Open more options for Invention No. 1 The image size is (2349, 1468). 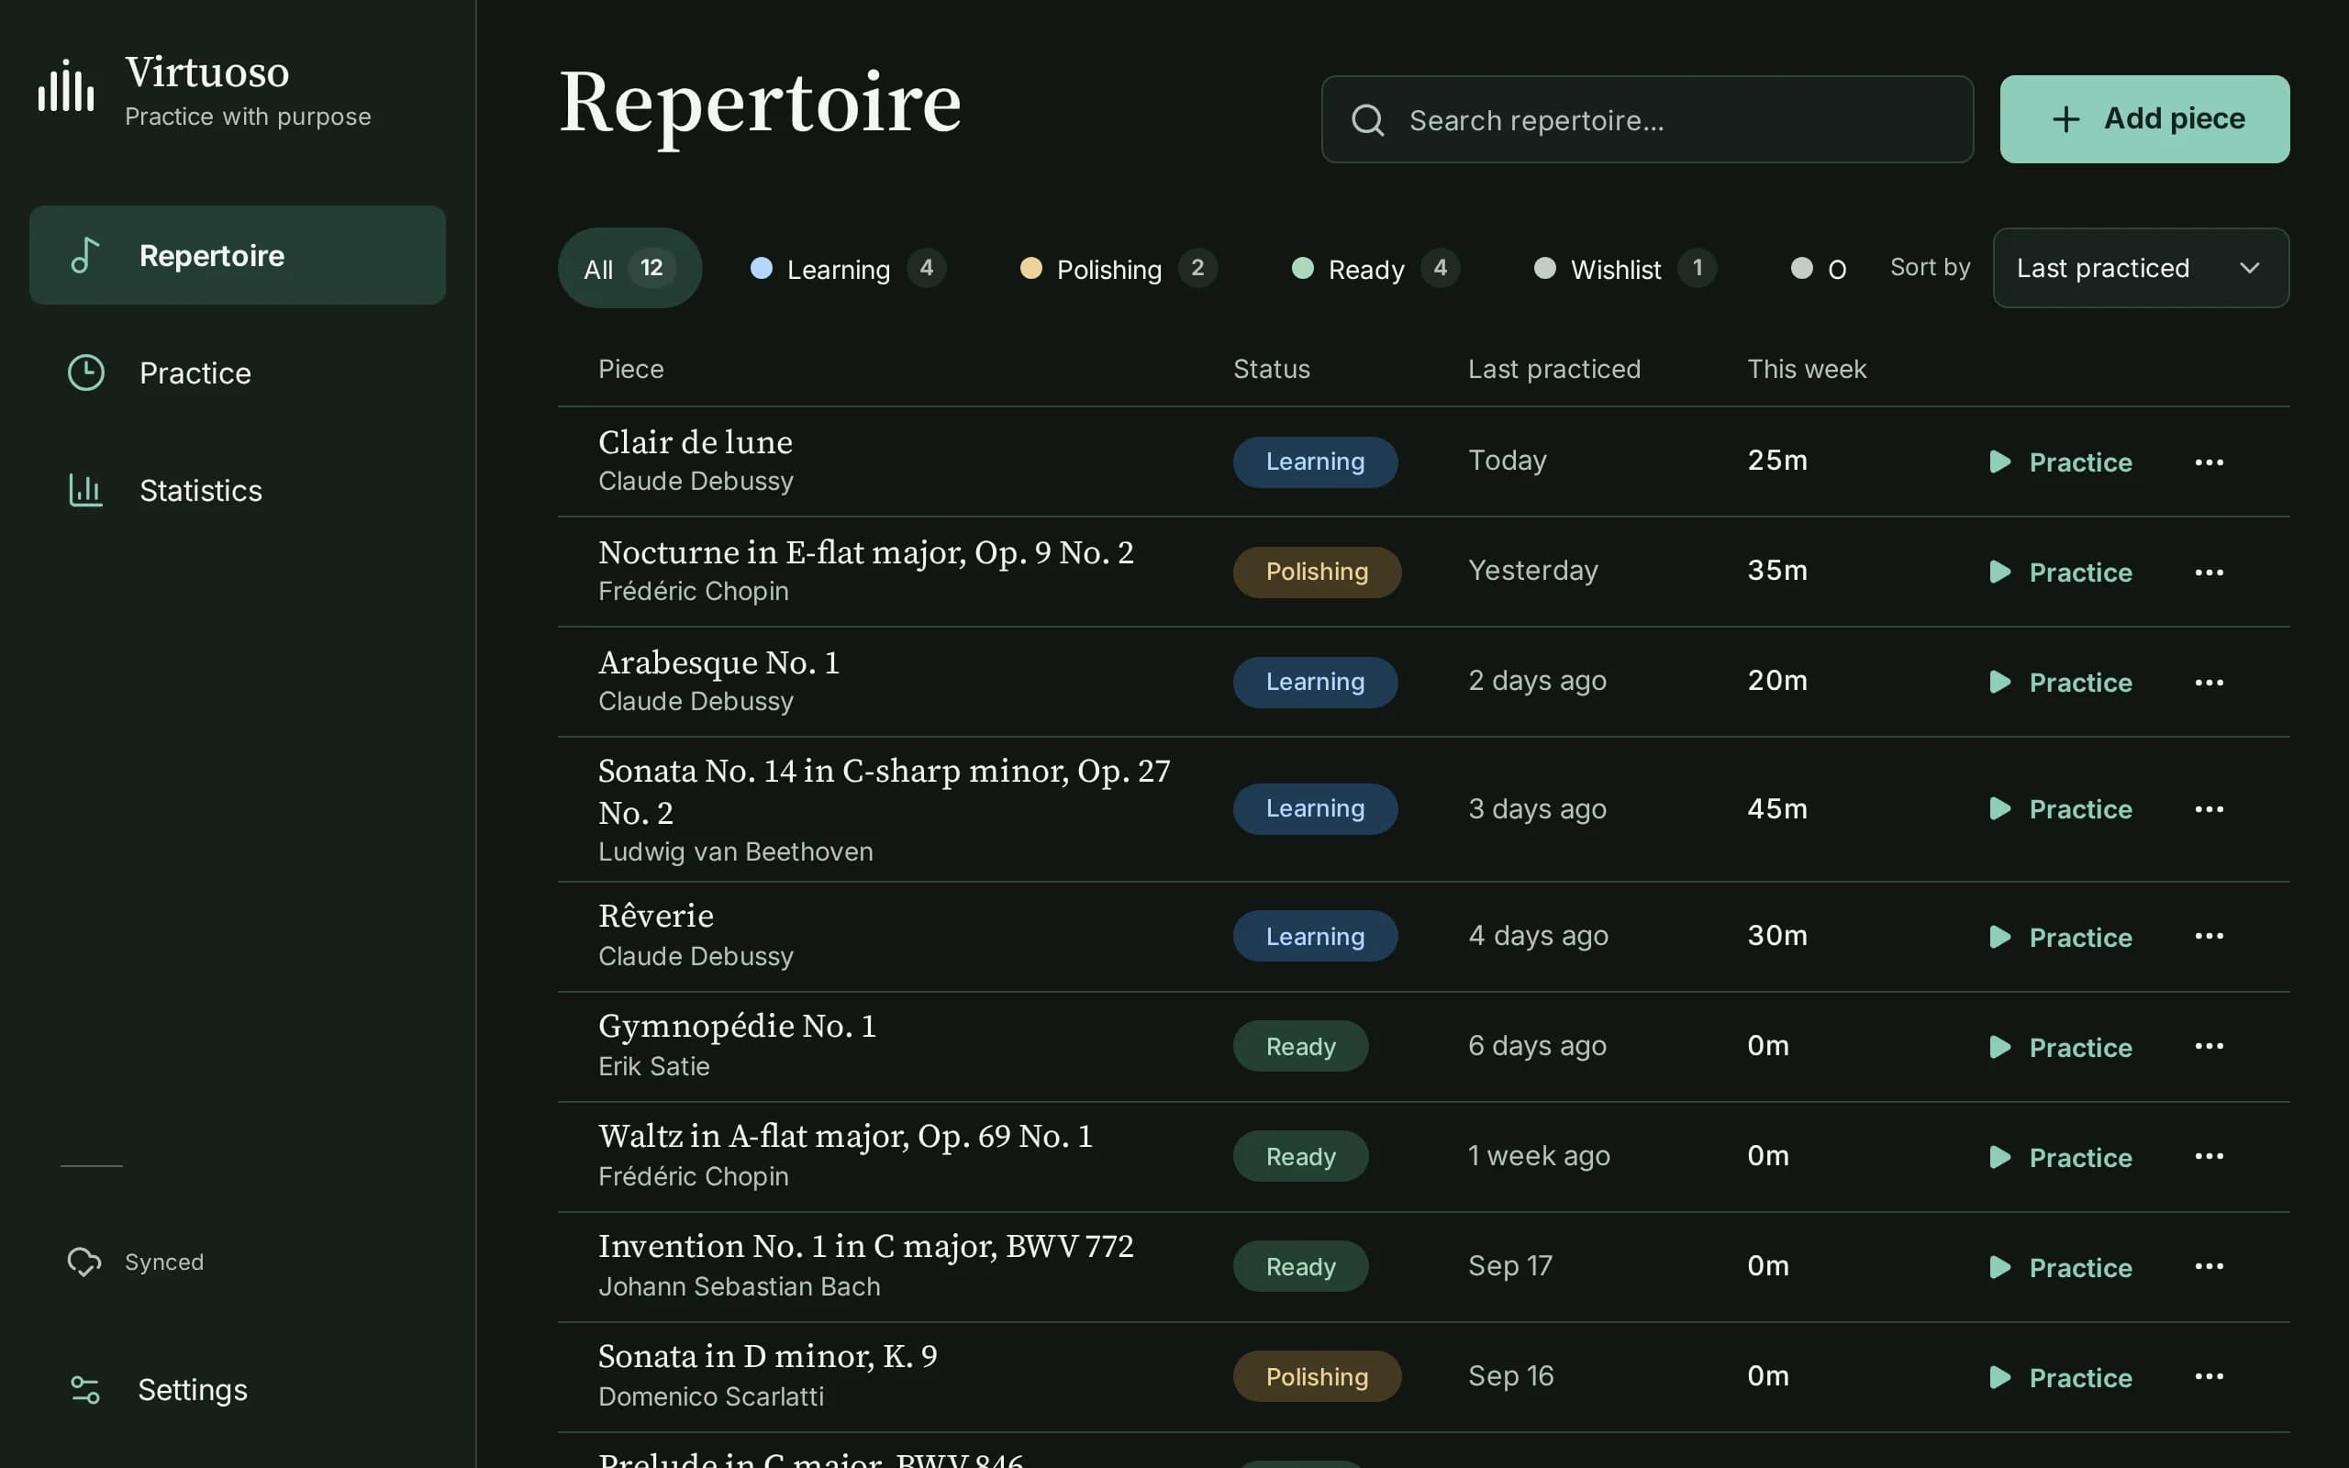(x=2210, y=1266)
